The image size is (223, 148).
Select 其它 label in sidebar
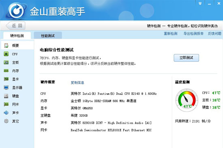tap(15, 121)
